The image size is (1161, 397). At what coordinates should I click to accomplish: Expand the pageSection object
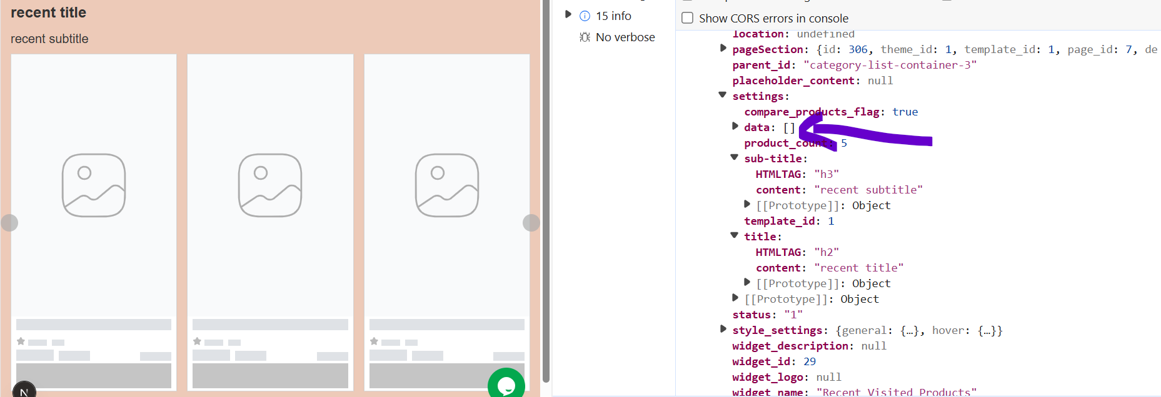[x=723, y=48]
